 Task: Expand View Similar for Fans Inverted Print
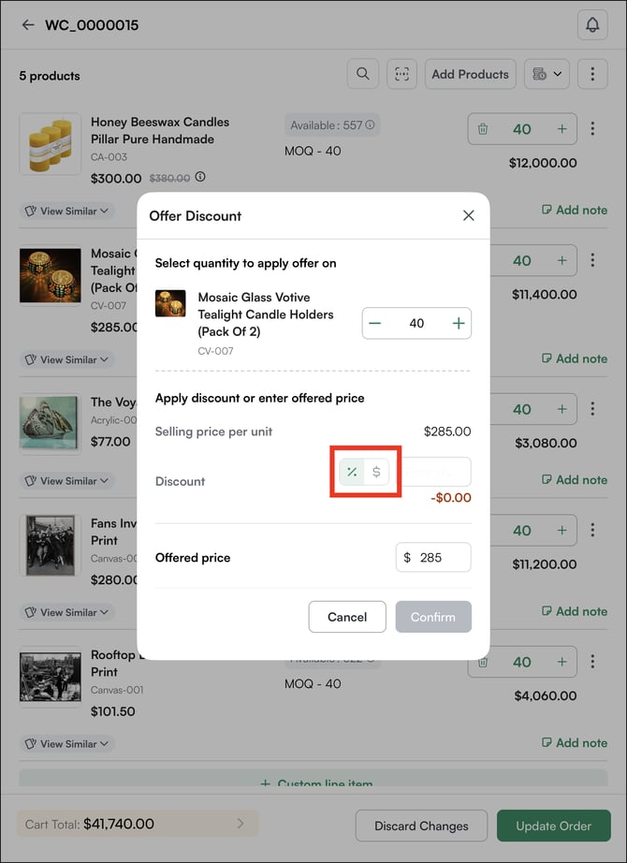click(x=66, y=612)
